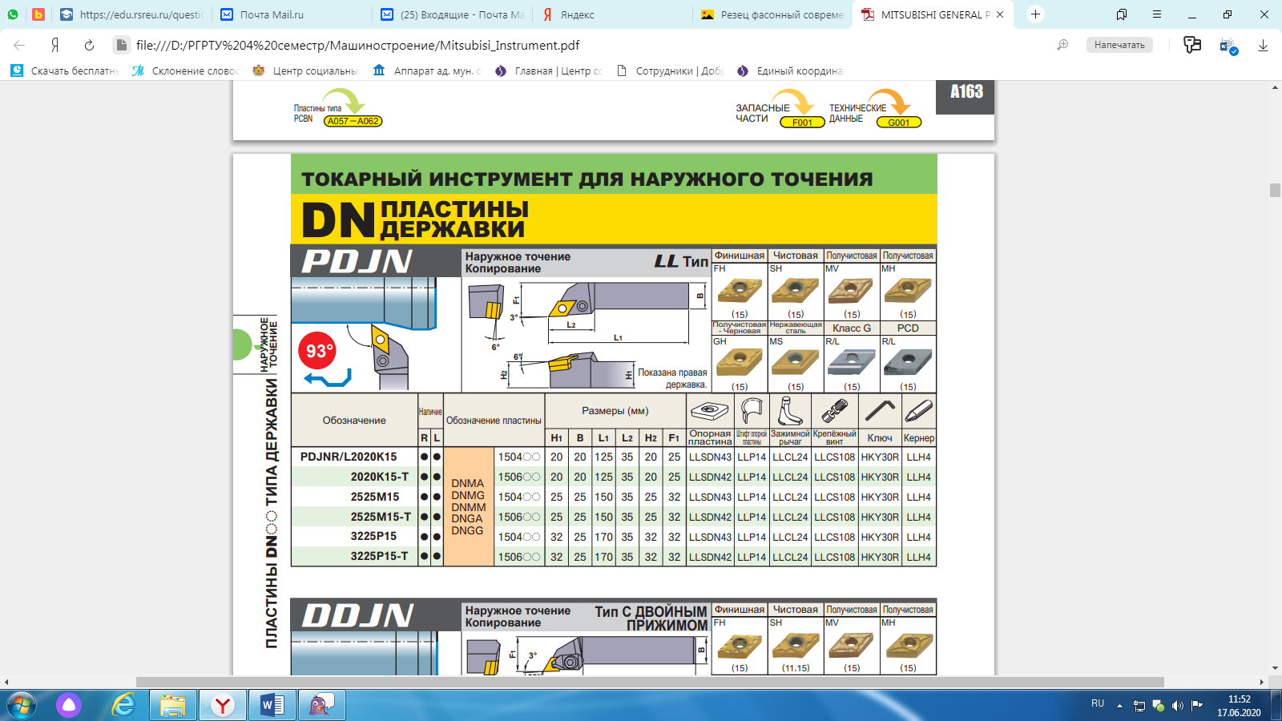Open the Единый координа bookmark
1282x721 pixels.
click(790, 70)
